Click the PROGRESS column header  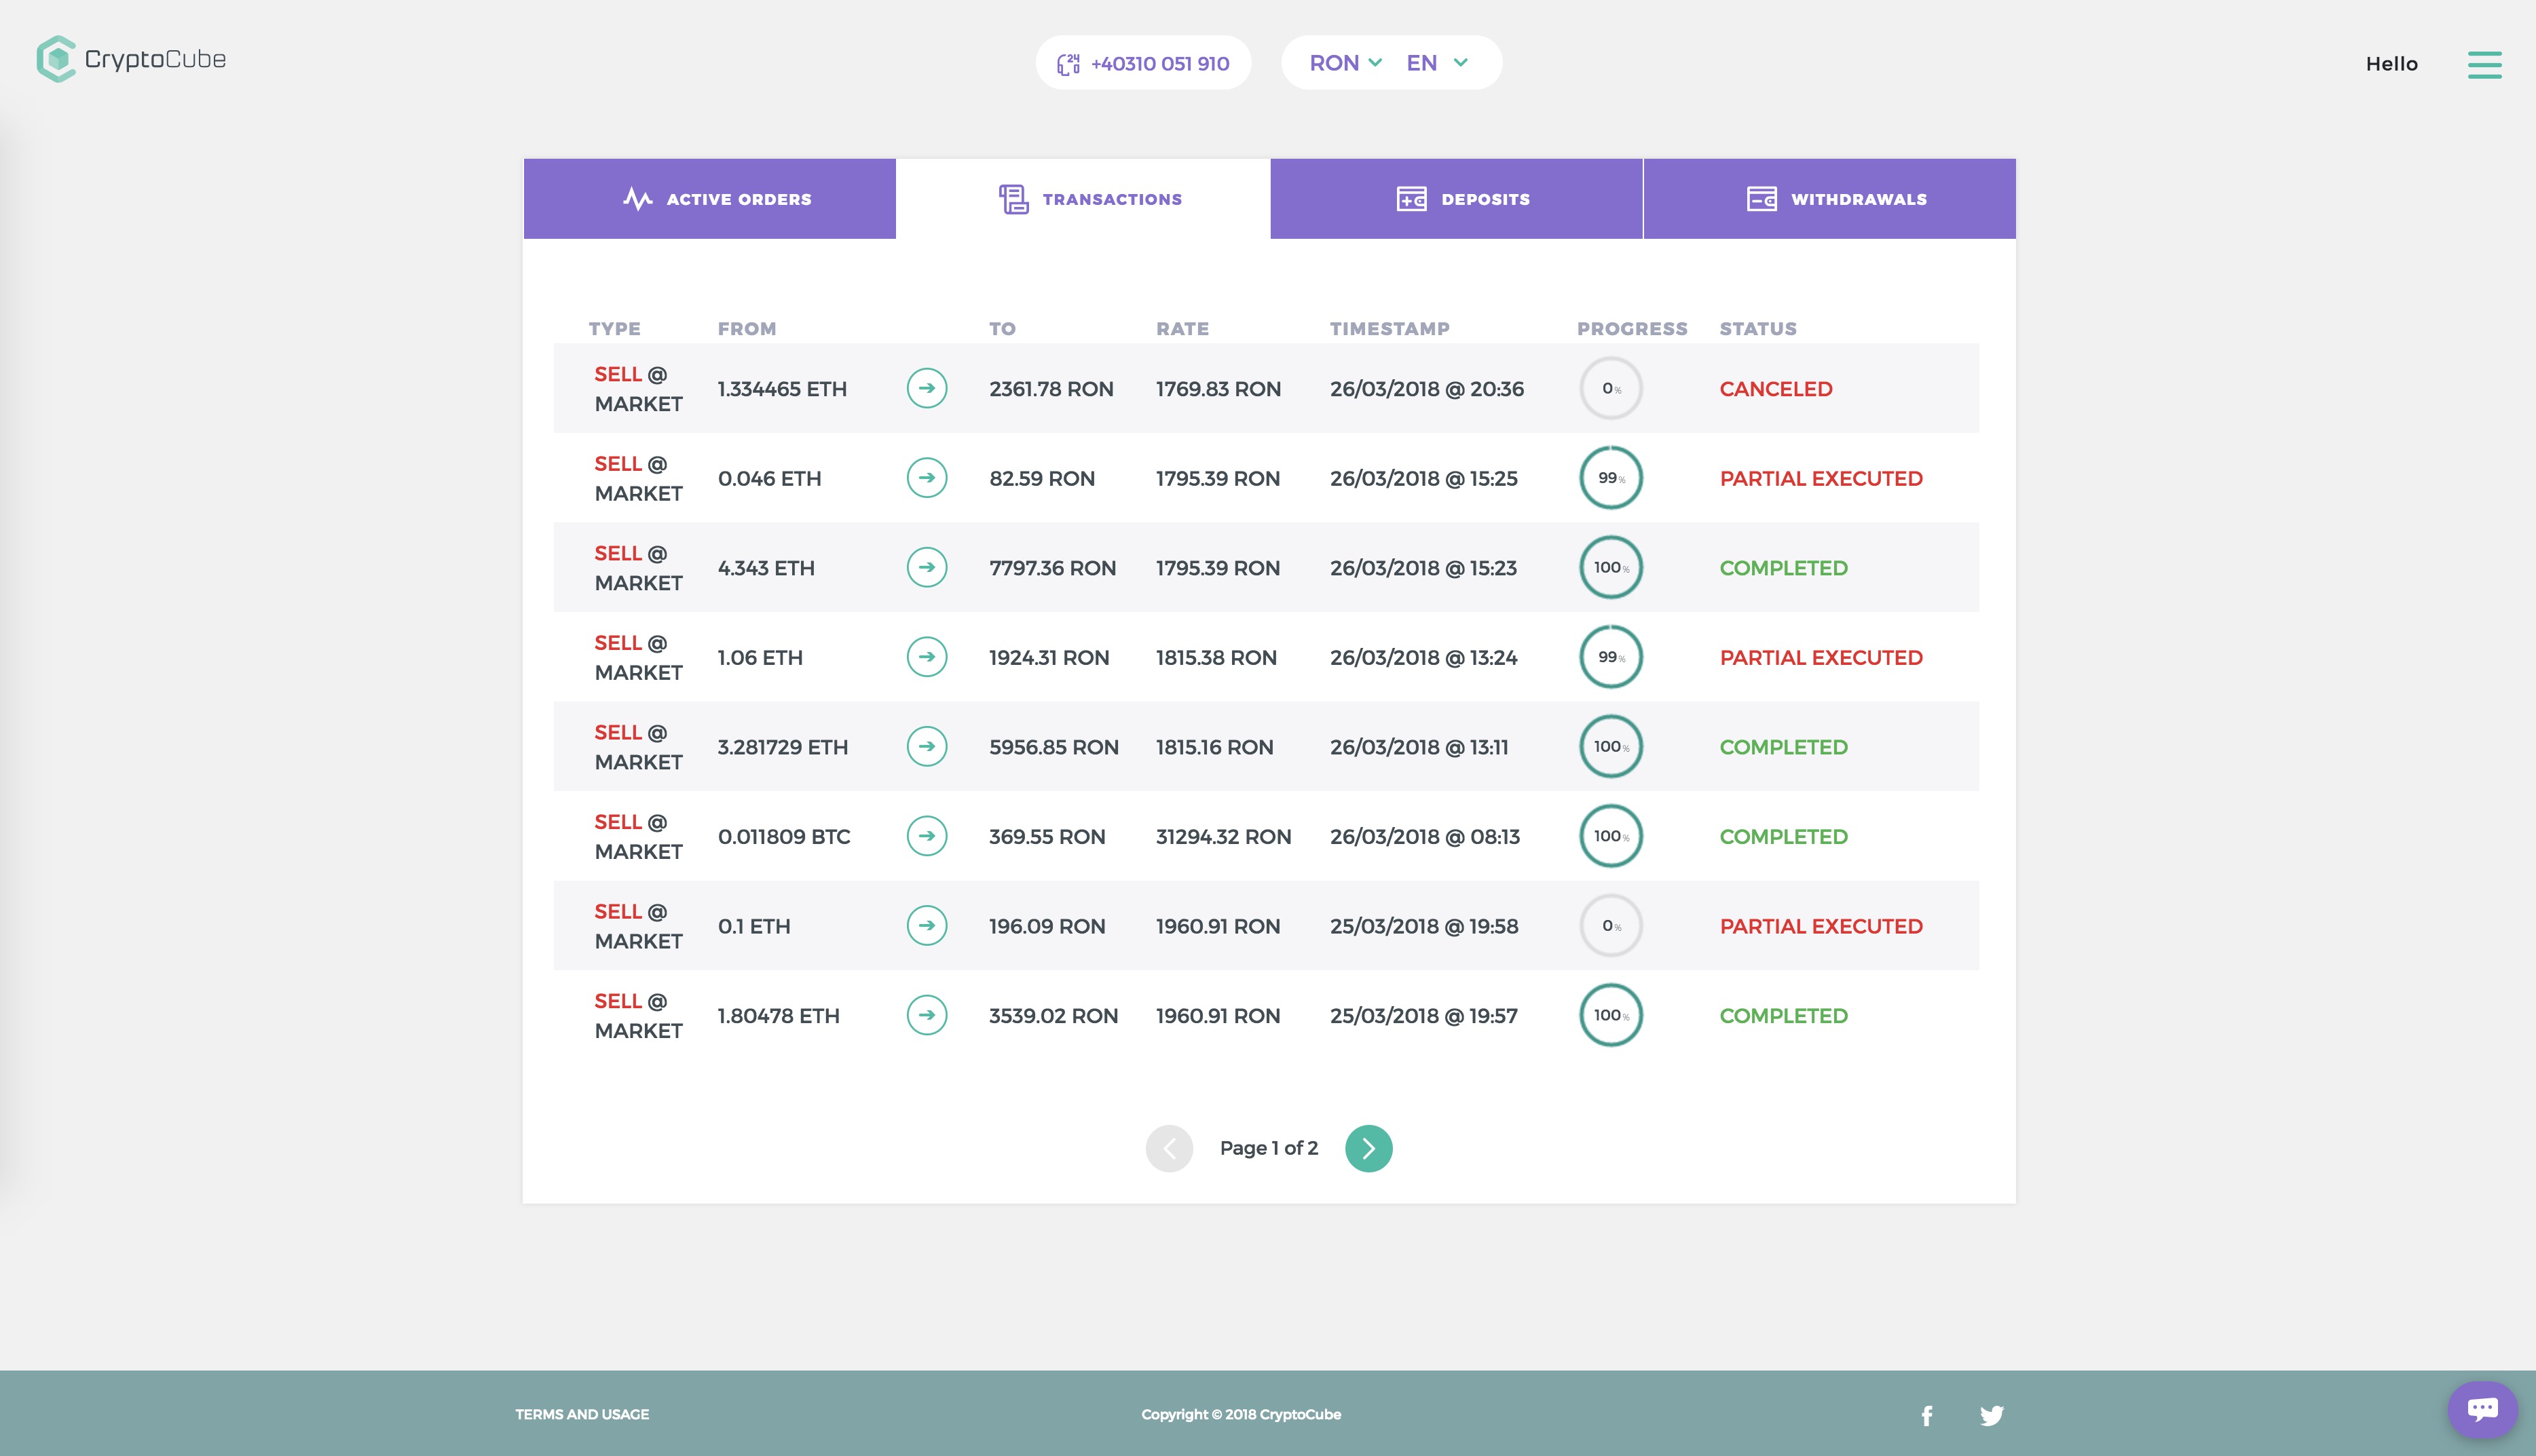[1632, 328]
